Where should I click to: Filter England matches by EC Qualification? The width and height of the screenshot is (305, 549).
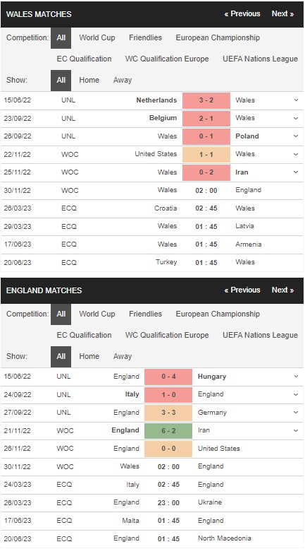tap(84, 335)
